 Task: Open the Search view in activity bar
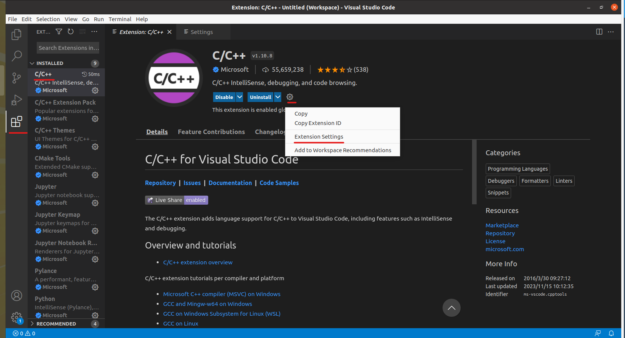point(16,56)
